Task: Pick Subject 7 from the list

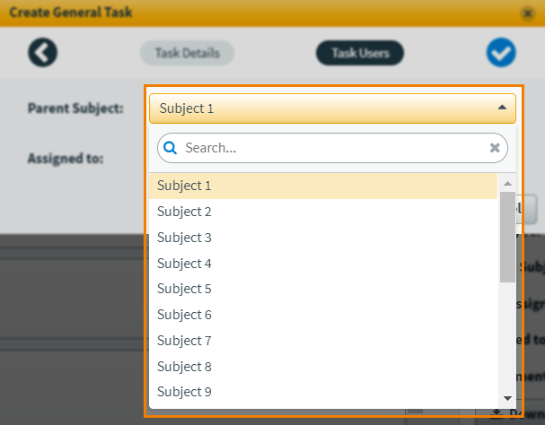Action: pyautogui.click(x=323, y=341)
